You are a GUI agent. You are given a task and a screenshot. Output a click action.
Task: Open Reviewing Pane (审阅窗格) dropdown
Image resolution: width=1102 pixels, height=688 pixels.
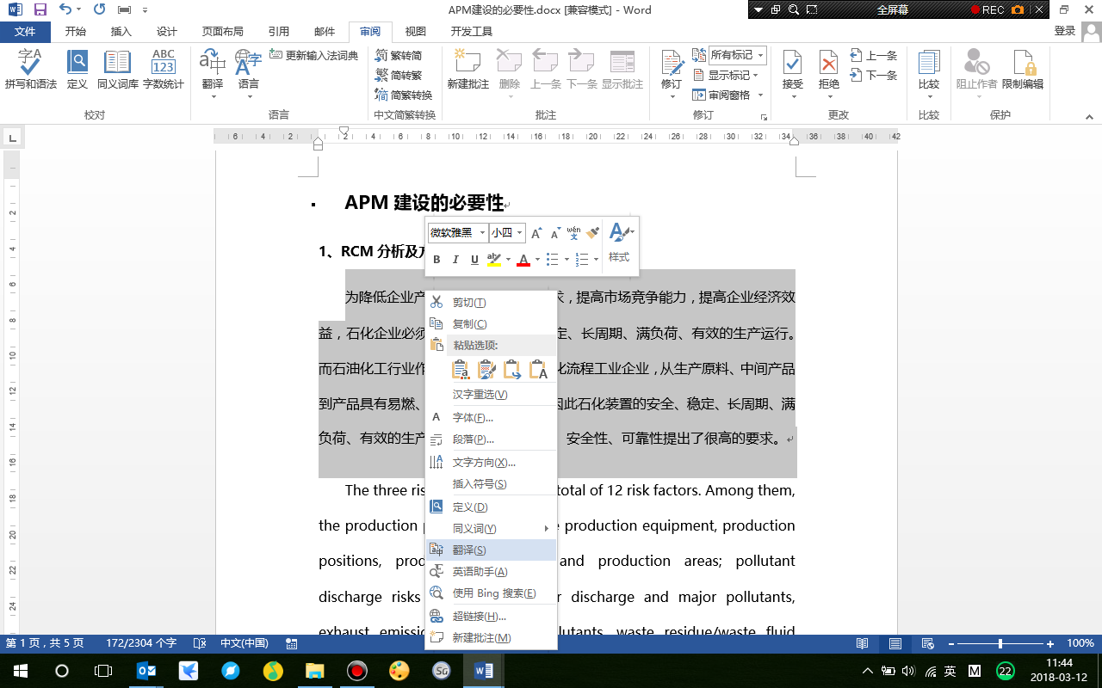728,95
